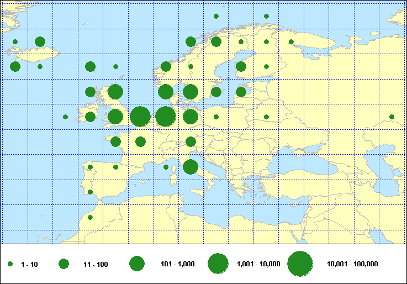
Task: Select the green marker over Iceland
Action: pyautogui.click(x=40, y=41)
